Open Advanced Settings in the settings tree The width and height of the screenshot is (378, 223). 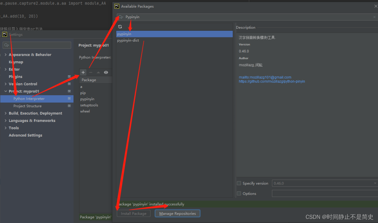[x=25, y=135]
